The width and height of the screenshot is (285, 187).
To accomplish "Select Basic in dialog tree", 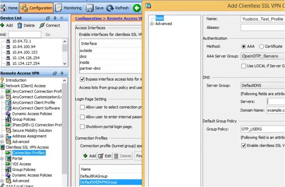I will [160, 18].
